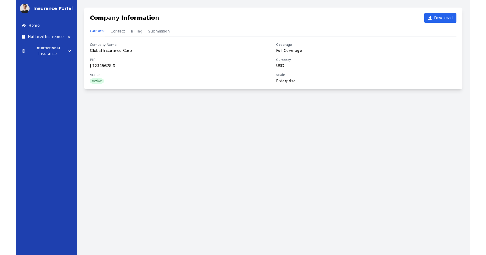
Task: Click the RIF value J-12345678-9
Action: pyautogui.click(x=102, y=66)
